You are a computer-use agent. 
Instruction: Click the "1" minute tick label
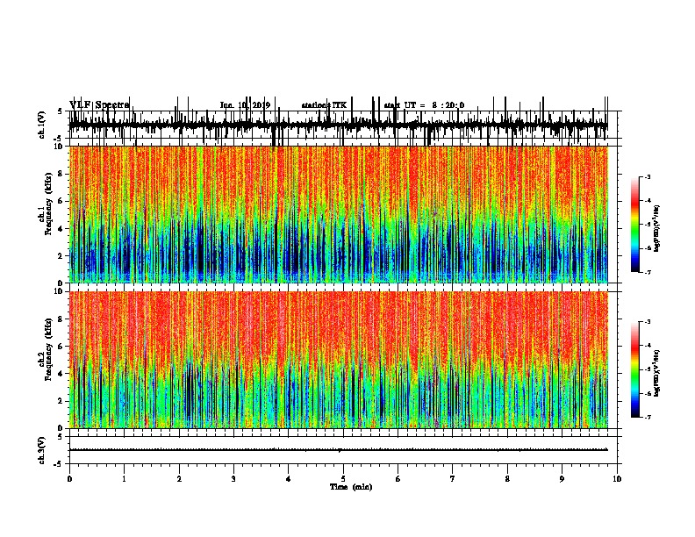pos(124,479)
